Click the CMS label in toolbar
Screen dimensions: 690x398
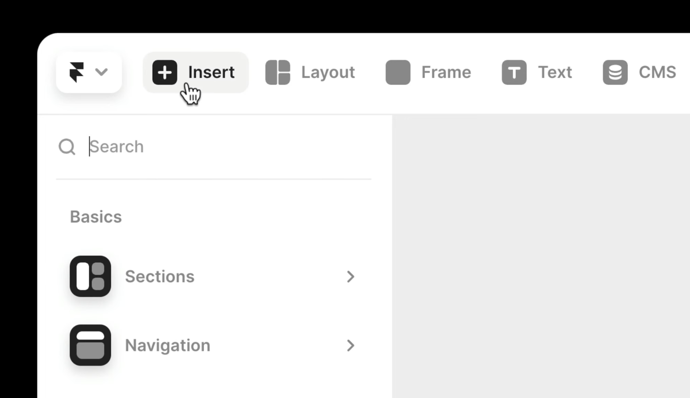pyautogui.click(x=657, y=73)
